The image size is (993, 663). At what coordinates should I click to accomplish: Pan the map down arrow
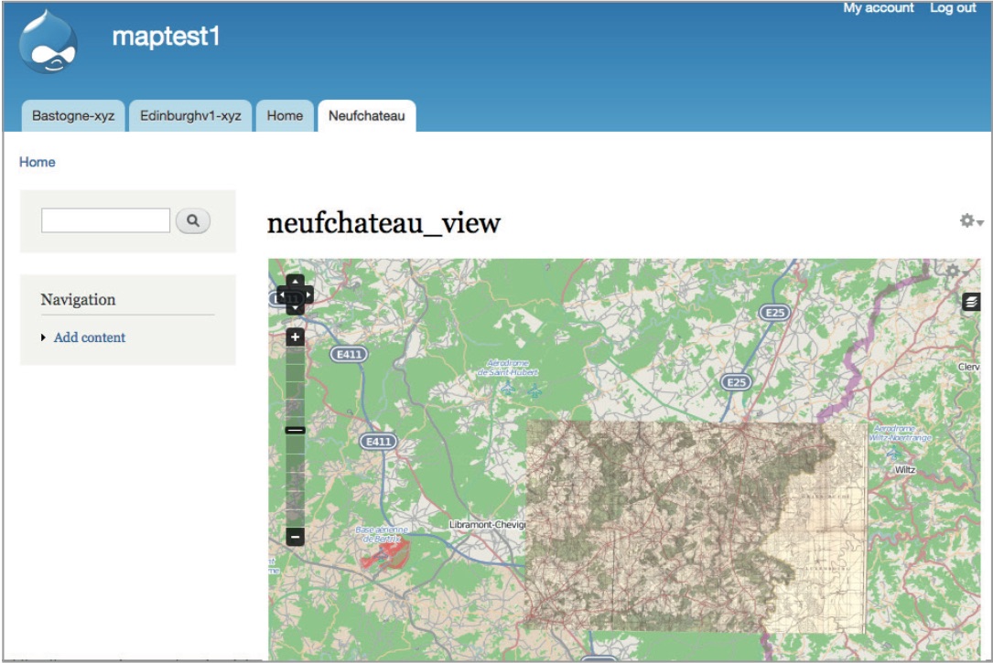(295, 309)
